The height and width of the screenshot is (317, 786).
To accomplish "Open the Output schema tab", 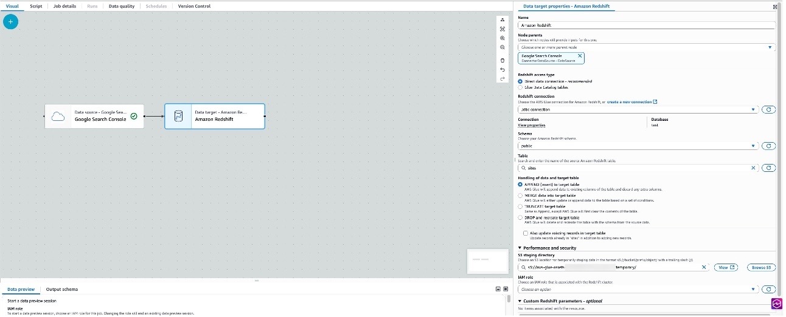I will [x=61, y=289].
